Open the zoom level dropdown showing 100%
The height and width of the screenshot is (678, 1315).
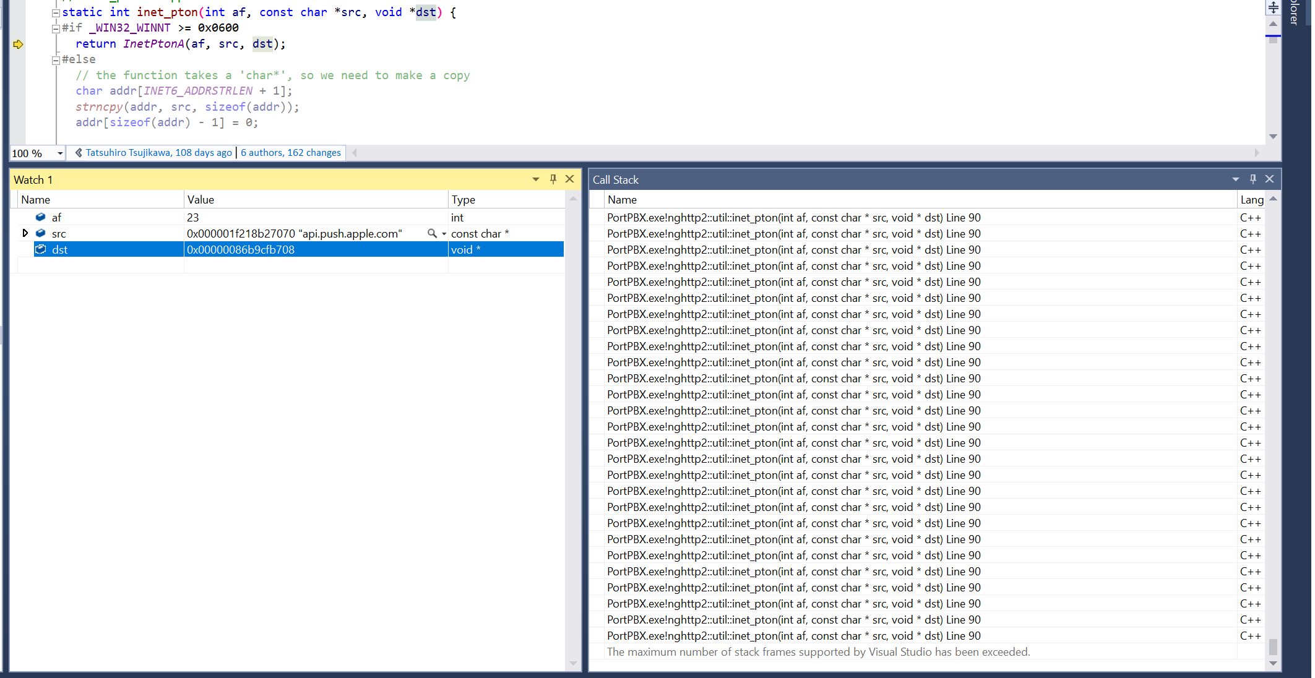[x=59, y=153]
